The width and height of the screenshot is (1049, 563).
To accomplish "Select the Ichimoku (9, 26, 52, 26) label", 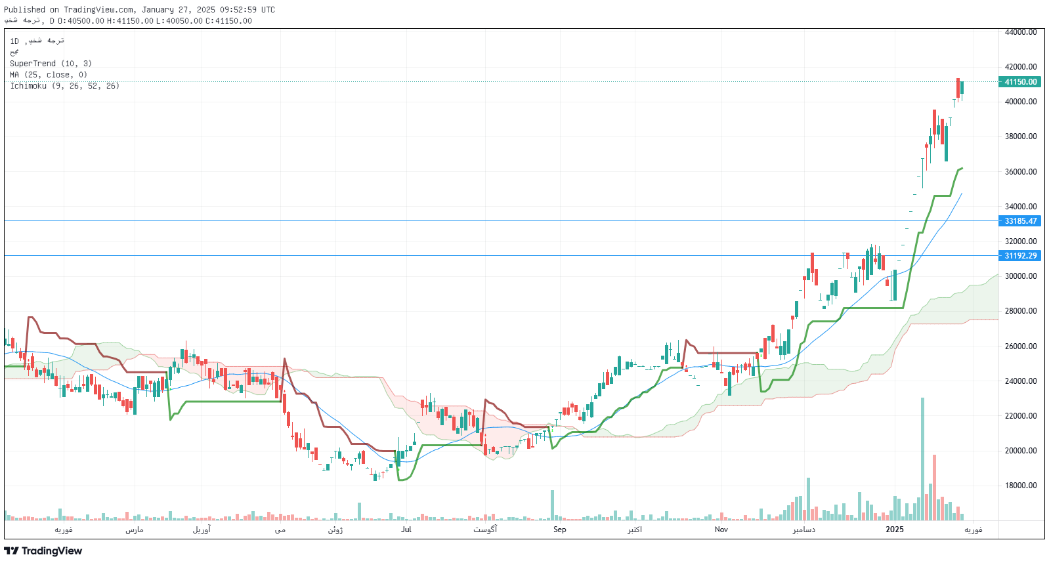I will click(x=64, y=86).
